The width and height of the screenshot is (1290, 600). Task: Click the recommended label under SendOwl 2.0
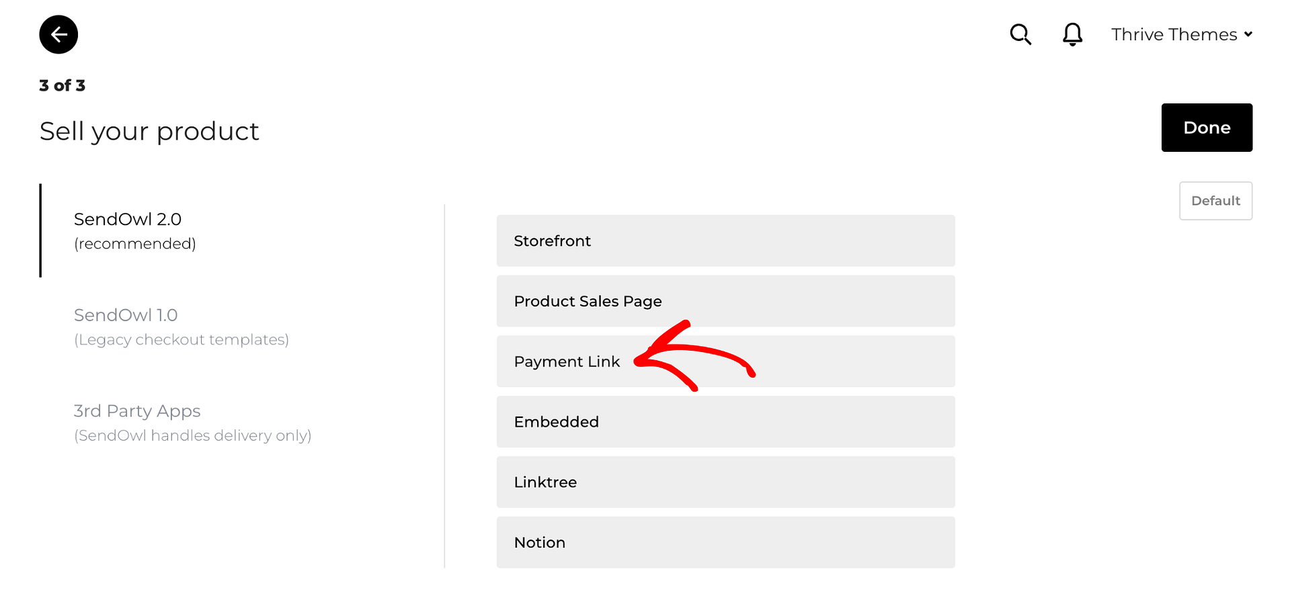point(134,243)
